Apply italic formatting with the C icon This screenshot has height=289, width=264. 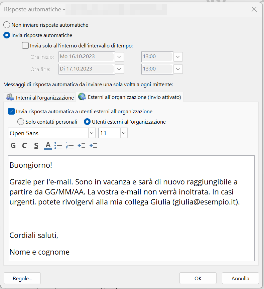coord(24,145)
